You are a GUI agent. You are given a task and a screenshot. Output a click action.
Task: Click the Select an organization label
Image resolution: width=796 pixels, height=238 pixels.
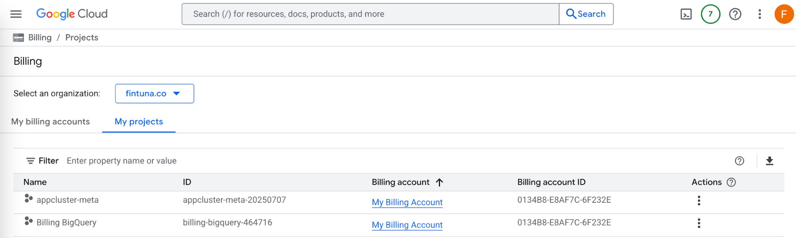tap(57, 94)
